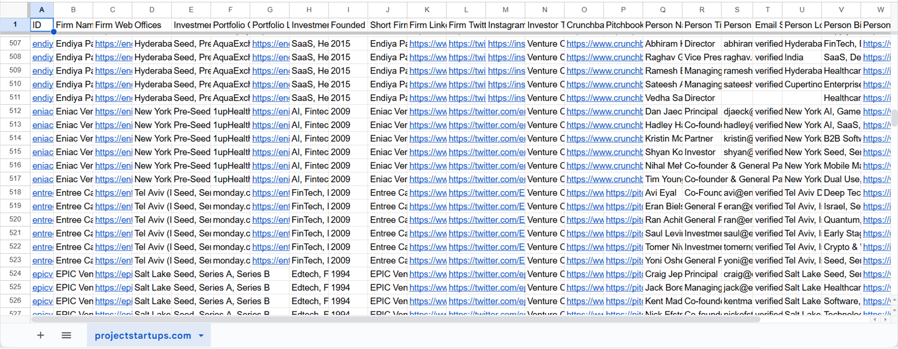Add a new sheet with plus icon
This screenshot has width=898, height=349.
tap(41, 335)
